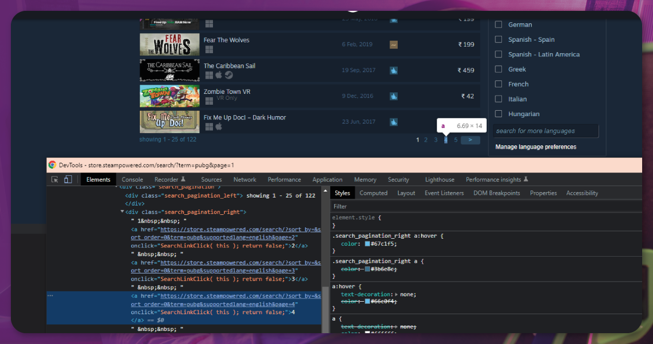Viewport: 653px width, 344px height.
Task: Tick the Spanish - Latin America checkbox
Action: tap(498, 54)
